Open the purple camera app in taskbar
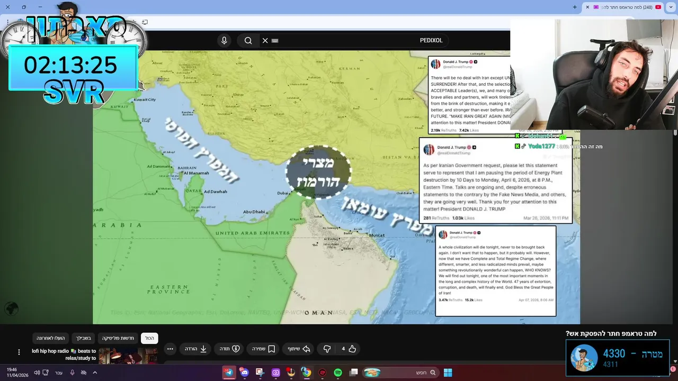678x381 pixels. pyautogui.click(x=275, y=373)
